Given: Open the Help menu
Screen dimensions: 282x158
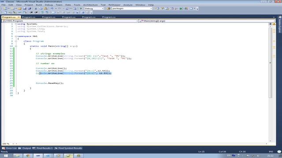Looking at the screenshot, I should tap(151, 5).
